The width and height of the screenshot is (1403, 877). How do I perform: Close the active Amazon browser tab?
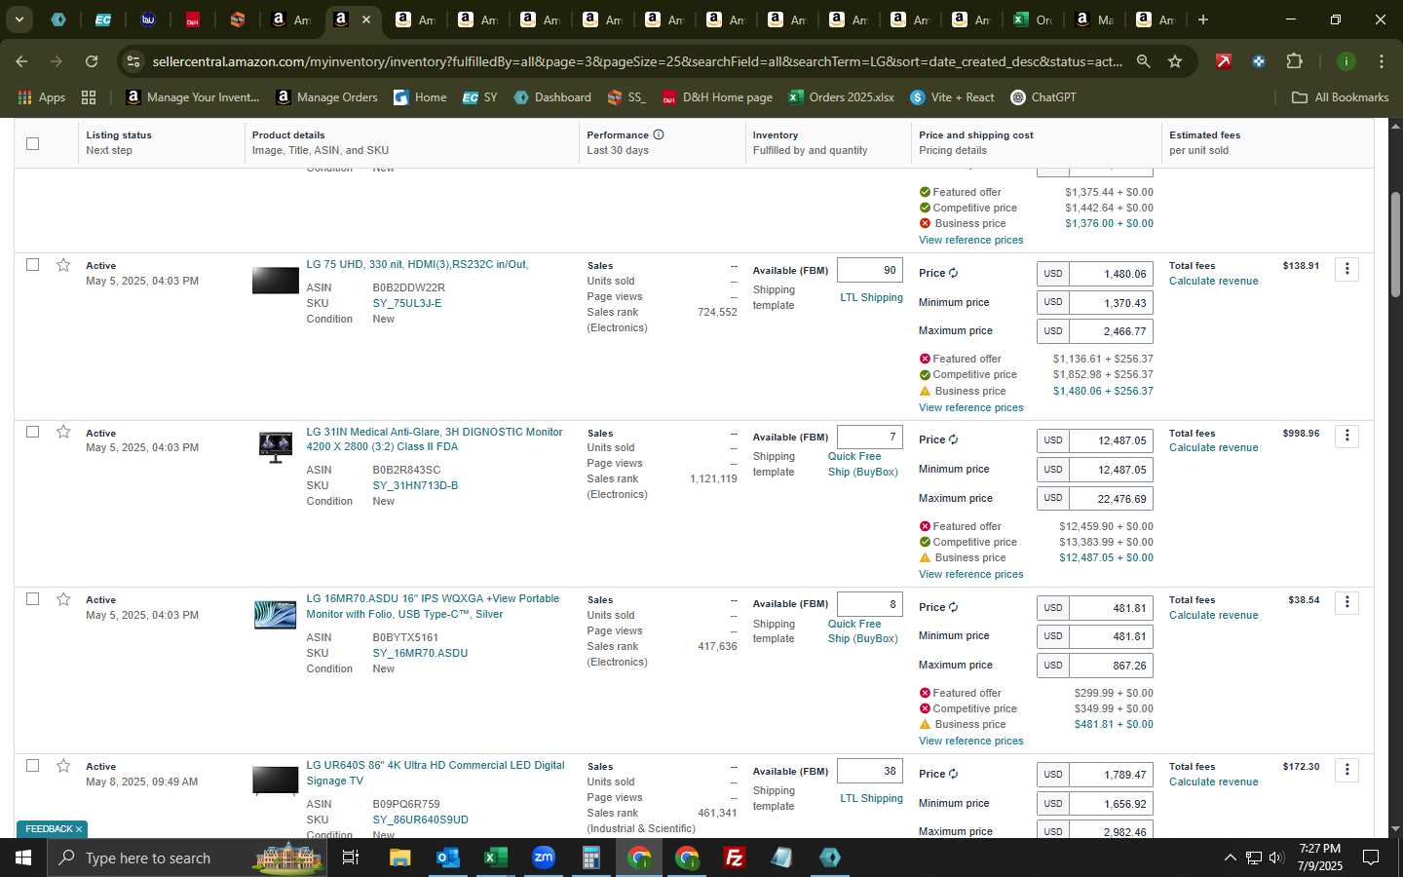tap(366, 19)
